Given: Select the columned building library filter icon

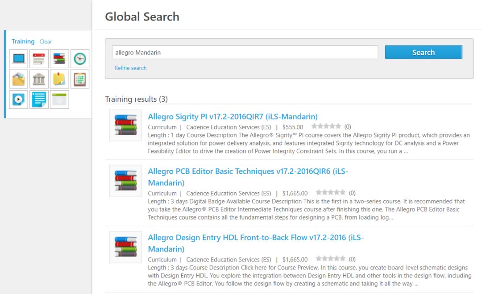Looking at the screenshot, I should 39,79.
